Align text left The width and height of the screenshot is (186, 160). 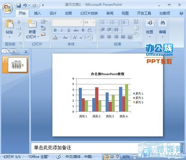102,37
